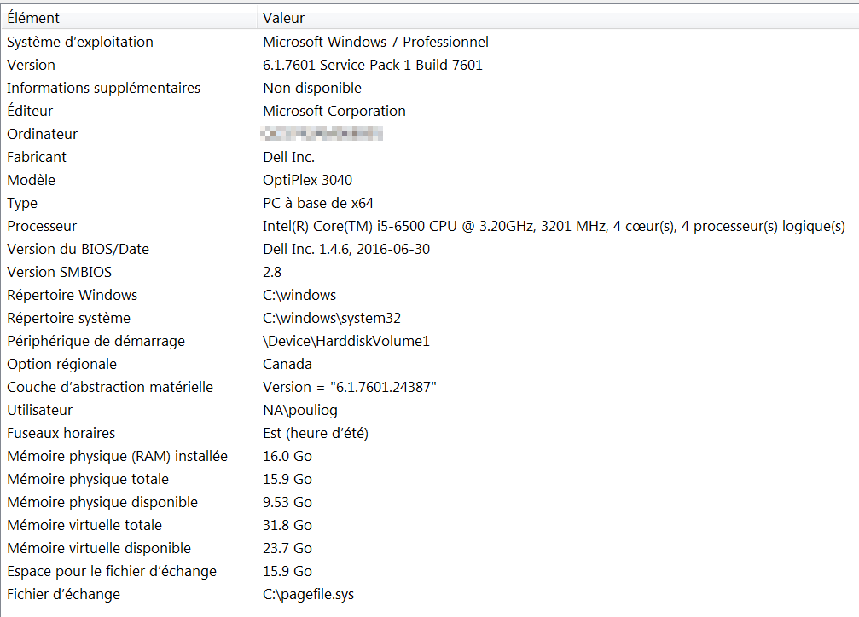Select the "Mémoire physique disponible" label
The width and height of the screenshot is (859, 617).
tap(102, 502)
